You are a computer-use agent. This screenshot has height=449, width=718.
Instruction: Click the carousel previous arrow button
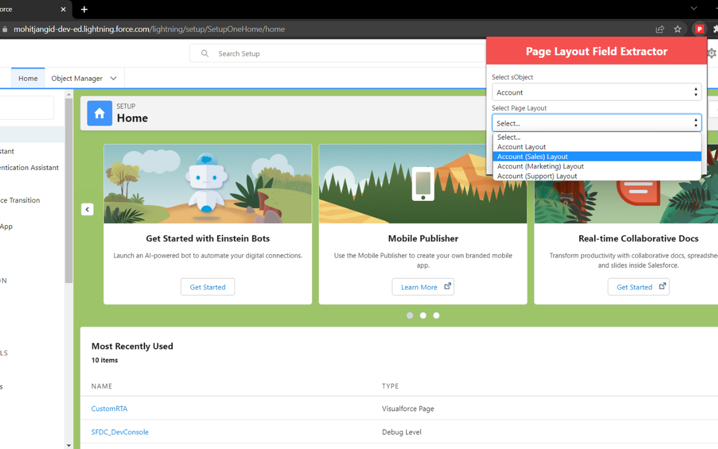coord(88,209)
